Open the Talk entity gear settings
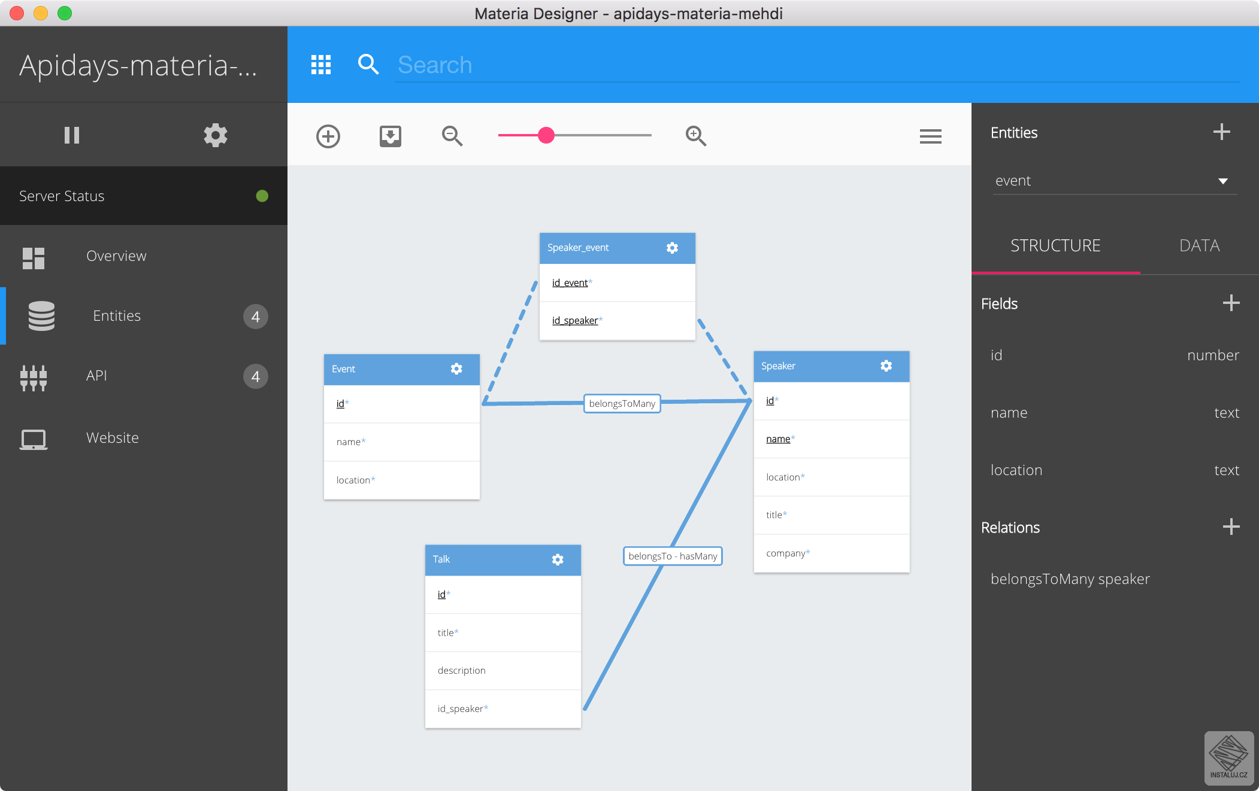Screen dimensions: 1259x791 click(558, 559)
